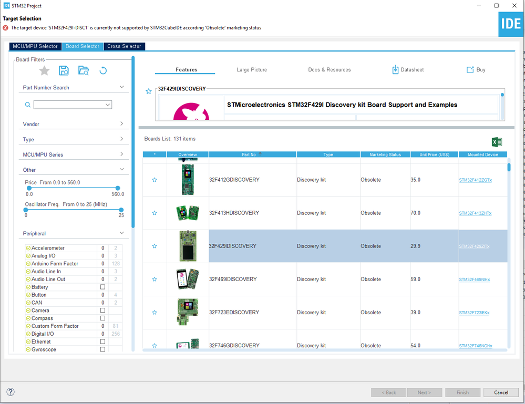Click the save board filters icon
Image resolution: width=525 pixels, height=404 pixels.
tap(64, 70)
